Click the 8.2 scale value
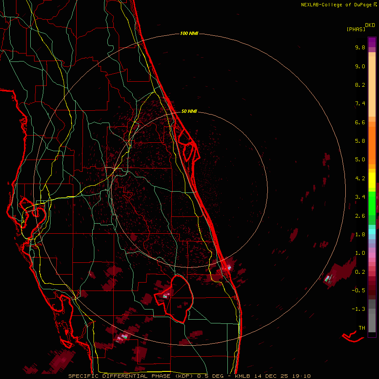379x379 pixels. pos(360,85)
